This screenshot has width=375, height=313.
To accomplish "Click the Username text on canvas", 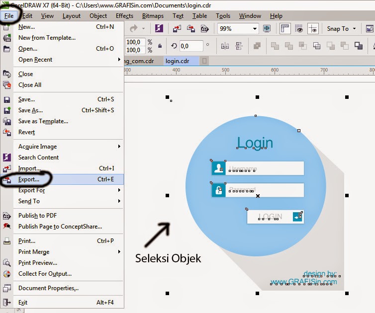I will 243,168.
